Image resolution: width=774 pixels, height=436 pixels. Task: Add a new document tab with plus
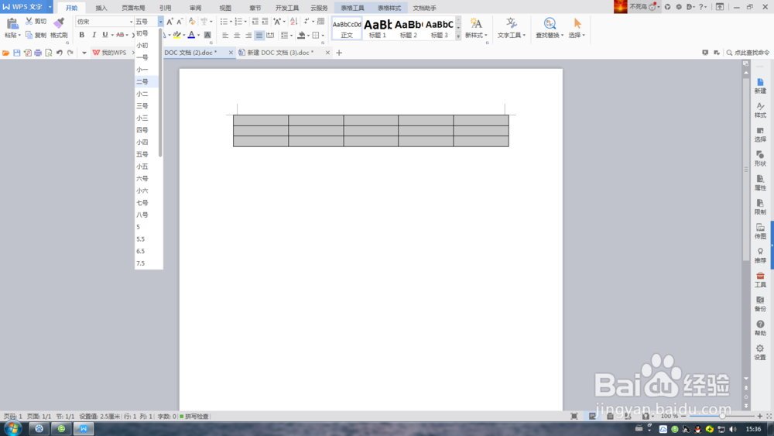point(339,53)
